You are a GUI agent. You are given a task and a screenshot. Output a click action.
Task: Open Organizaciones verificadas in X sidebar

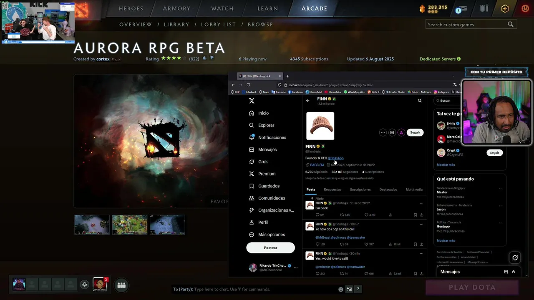pyautogui.click(x=271, y=210)
